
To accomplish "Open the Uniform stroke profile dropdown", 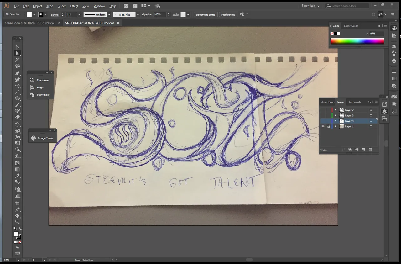I will pos(109,14).
